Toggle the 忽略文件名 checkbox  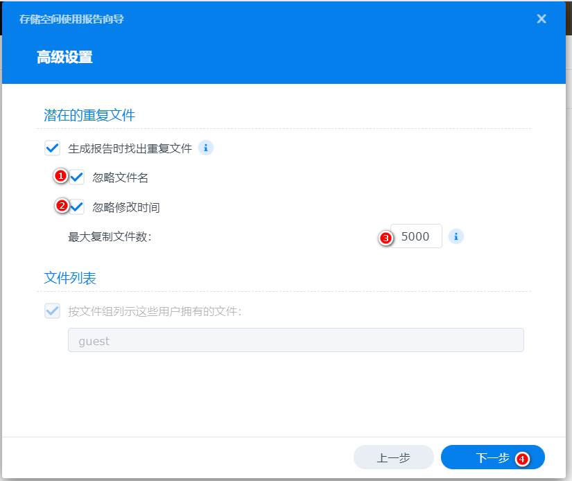77,177
